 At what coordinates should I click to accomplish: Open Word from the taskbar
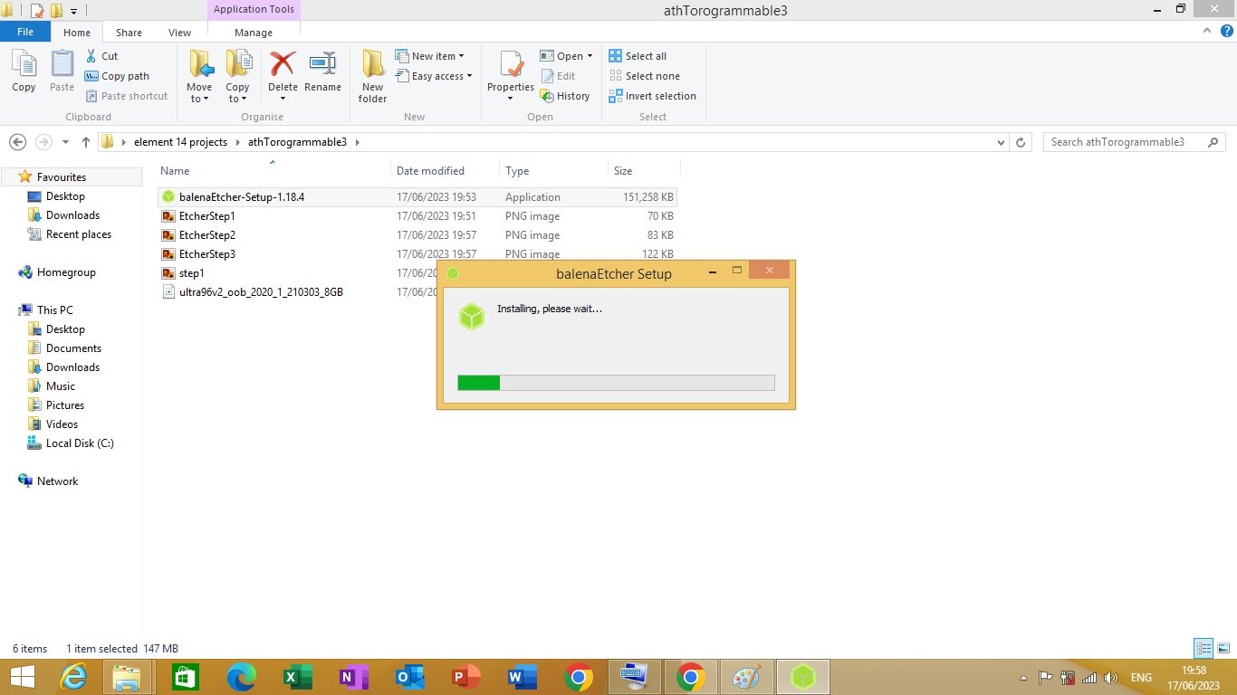[522, 677]
